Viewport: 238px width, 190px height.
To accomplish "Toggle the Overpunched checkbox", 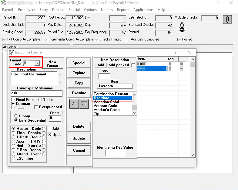I will 36,107.
